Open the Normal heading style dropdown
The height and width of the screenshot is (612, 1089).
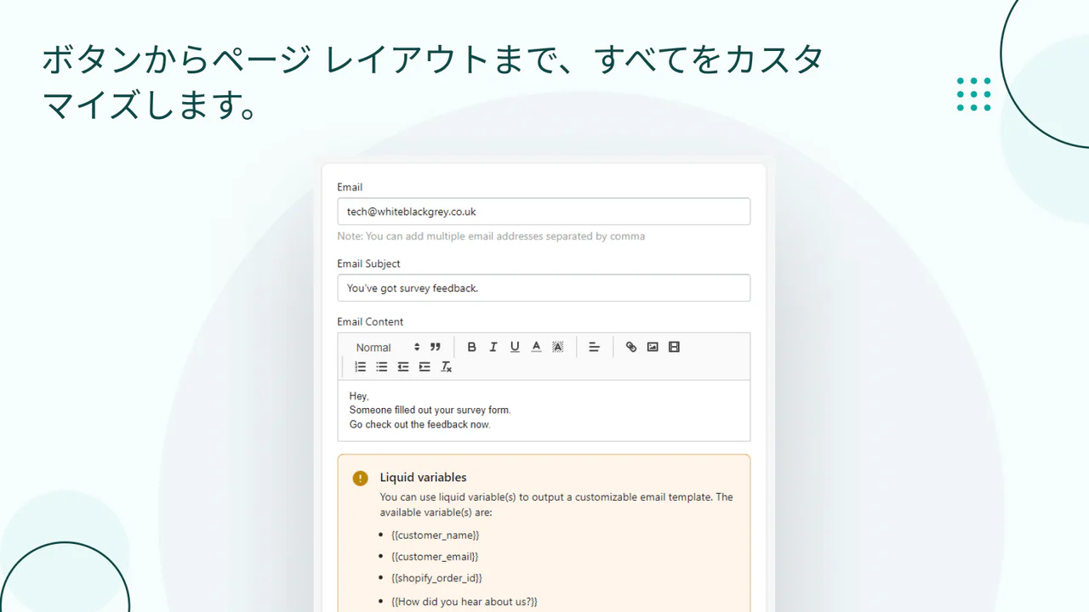388,347
